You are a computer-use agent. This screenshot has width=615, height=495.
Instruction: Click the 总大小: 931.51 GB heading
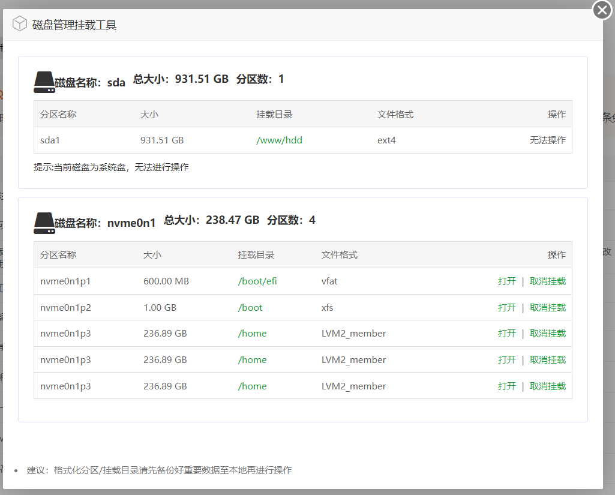(181, 79)
